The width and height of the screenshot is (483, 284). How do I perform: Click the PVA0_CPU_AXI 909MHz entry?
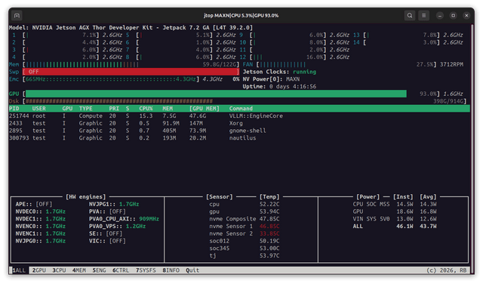tap(124, 219)
